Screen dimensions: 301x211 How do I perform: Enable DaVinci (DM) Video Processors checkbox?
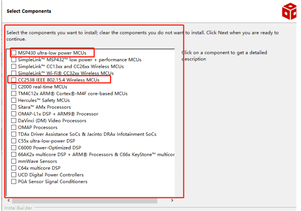tap(14, 121)
